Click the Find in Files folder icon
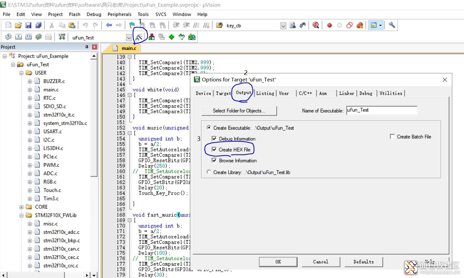The width and height of the screenshot is (464, 278). click(x=220, y=25)
